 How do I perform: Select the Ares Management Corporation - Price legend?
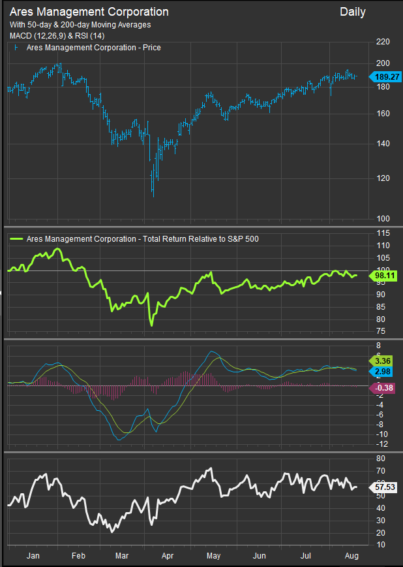click(93, 48)
